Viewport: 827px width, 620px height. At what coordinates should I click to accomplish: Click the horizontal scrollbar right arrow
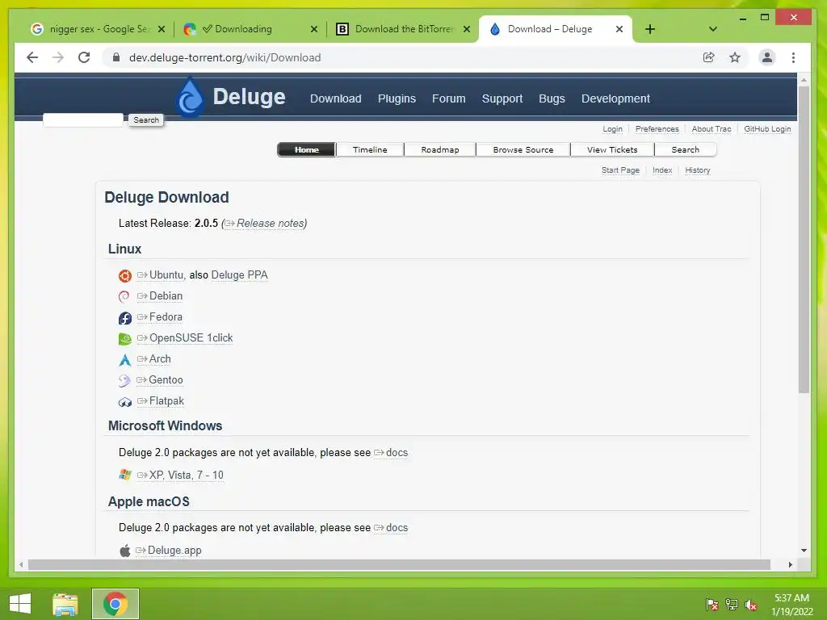click(790, 564)
